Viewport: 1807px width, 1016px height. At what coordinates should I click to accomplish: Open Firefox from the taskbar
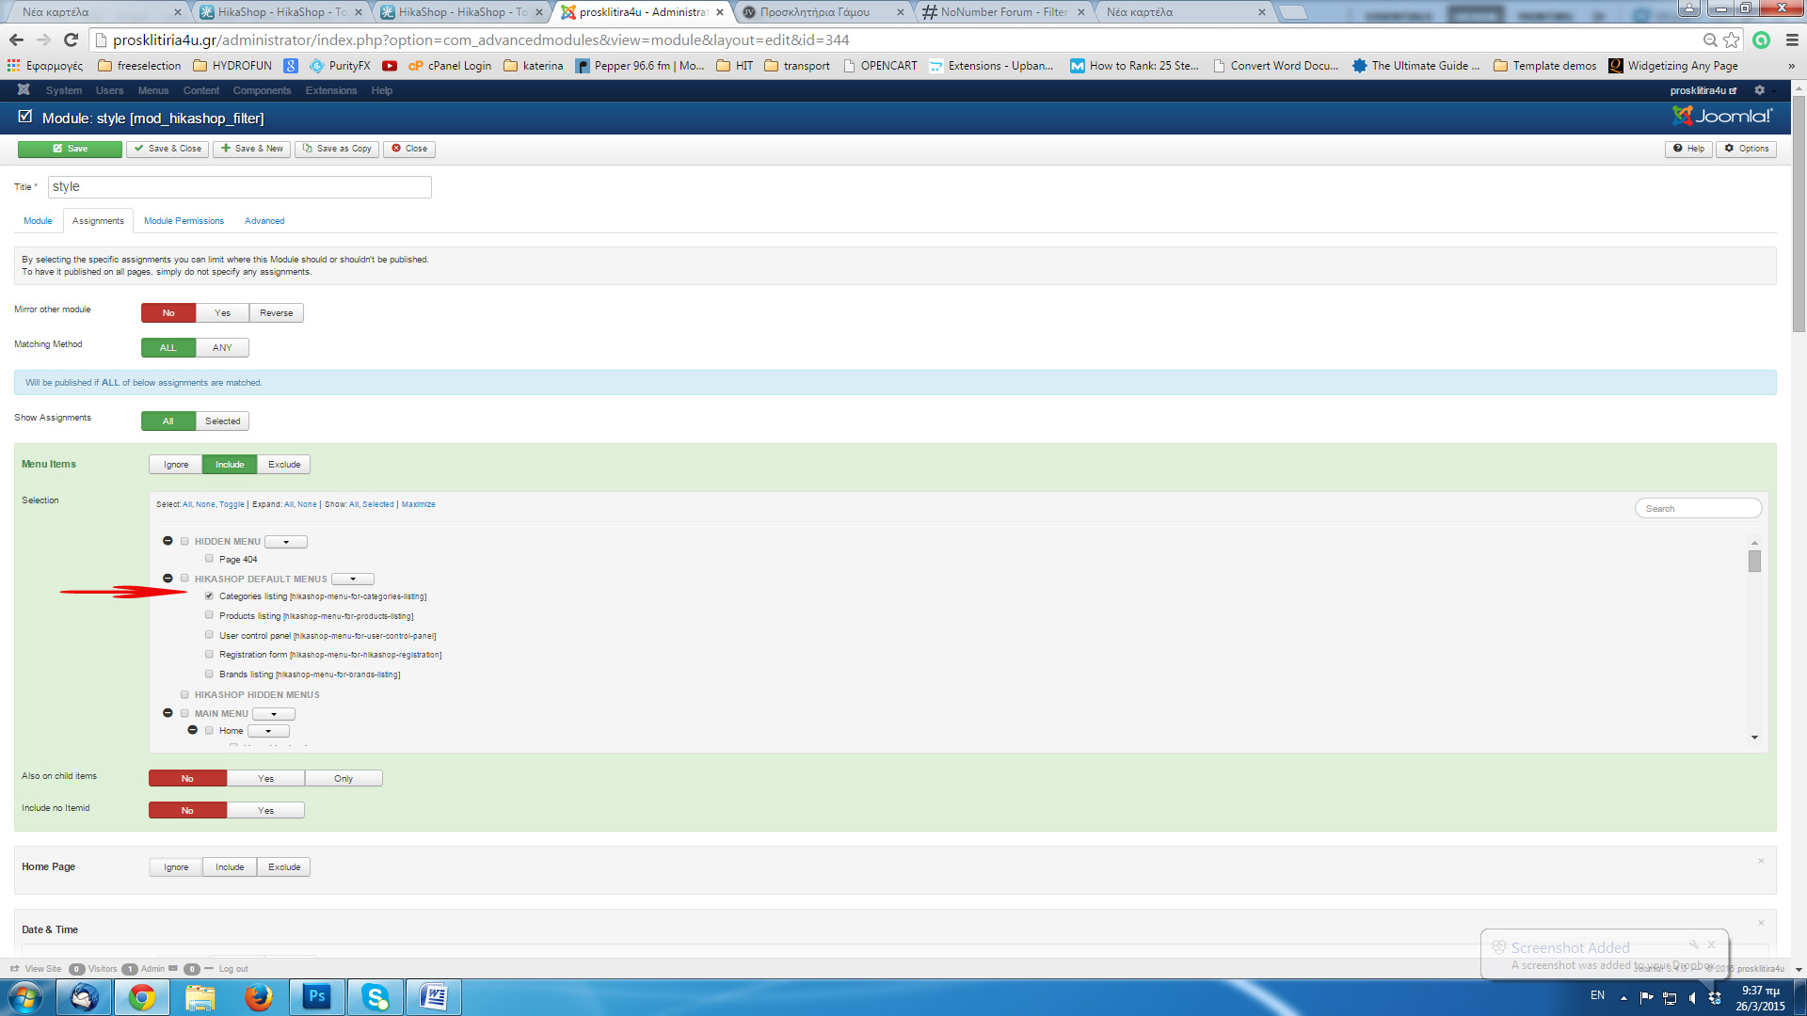point(258,996)
